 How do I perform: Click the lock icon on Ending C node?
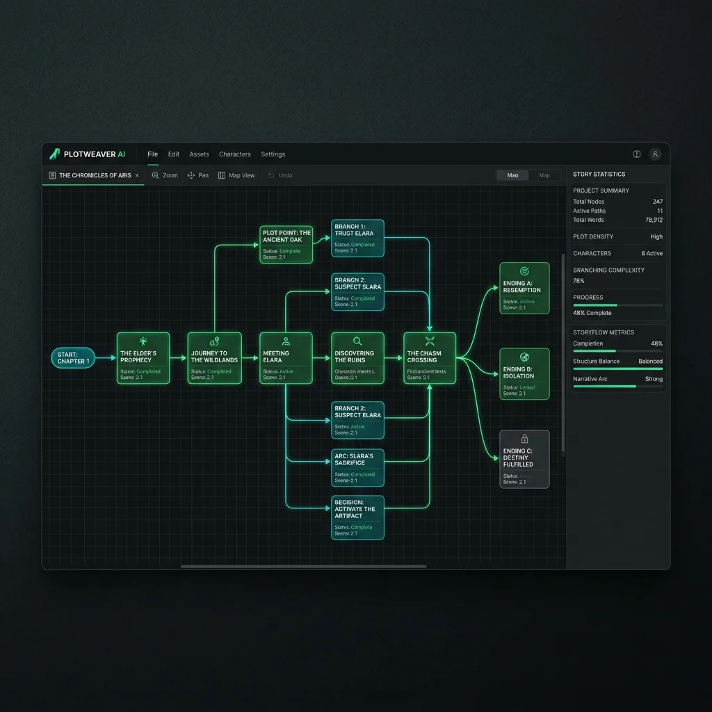[524, 439]
